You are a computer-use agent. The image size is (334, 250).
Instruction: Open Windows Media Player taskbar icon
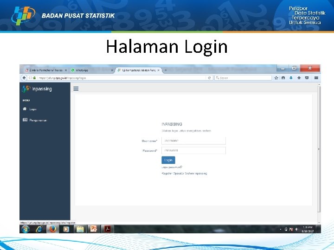66,229
